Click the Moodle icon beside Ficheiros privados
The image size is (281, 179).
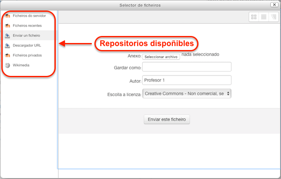point(7,55)
